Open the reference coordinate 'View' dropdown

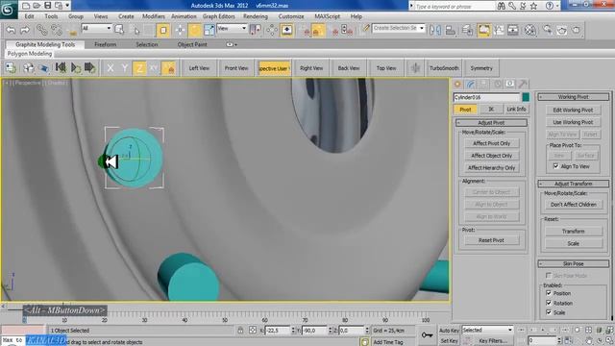(232, 28)
